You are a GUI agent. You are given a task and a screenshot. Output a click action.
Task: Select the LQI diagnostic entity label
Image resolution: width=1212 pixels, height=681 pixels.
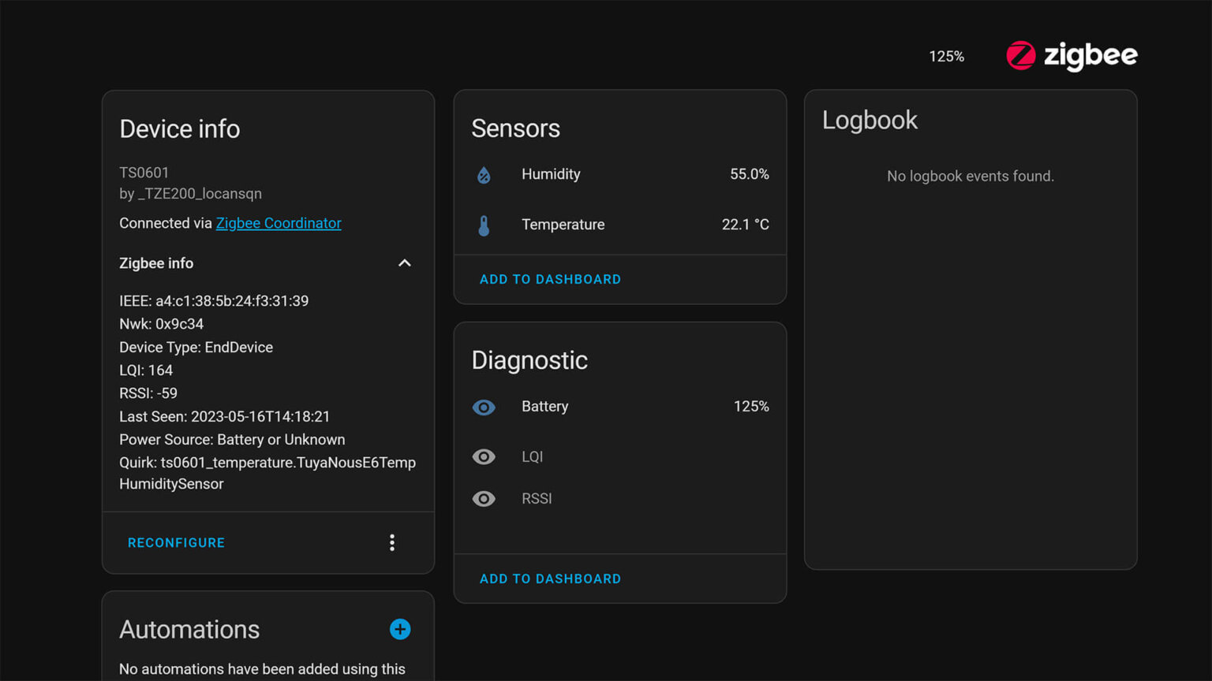533,457
